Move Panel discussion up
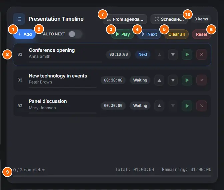 click(x=159, y=106)
